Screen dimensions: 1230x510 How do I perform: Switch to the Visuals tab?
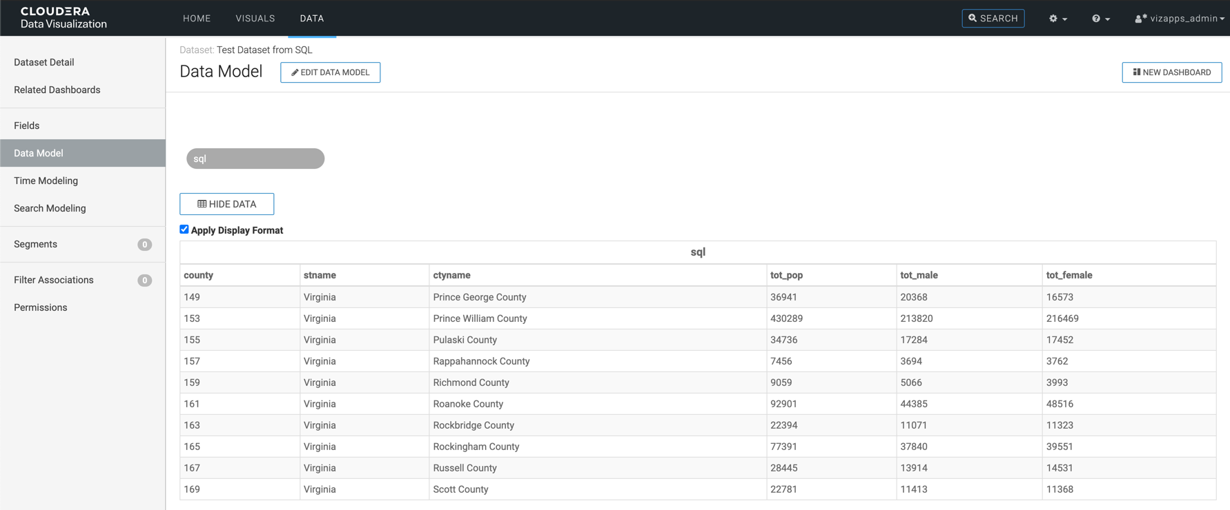(255, 19)
